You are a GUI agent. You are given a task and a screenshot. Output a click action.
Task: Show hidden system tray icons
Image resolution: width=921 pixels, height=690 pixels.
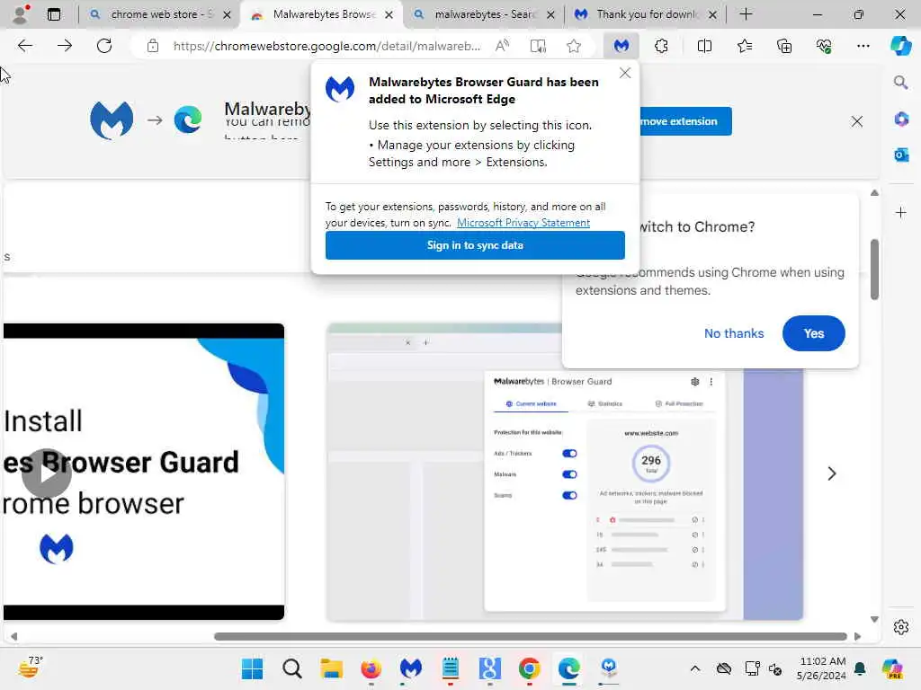pyautogui.click(x=695, y=668)
